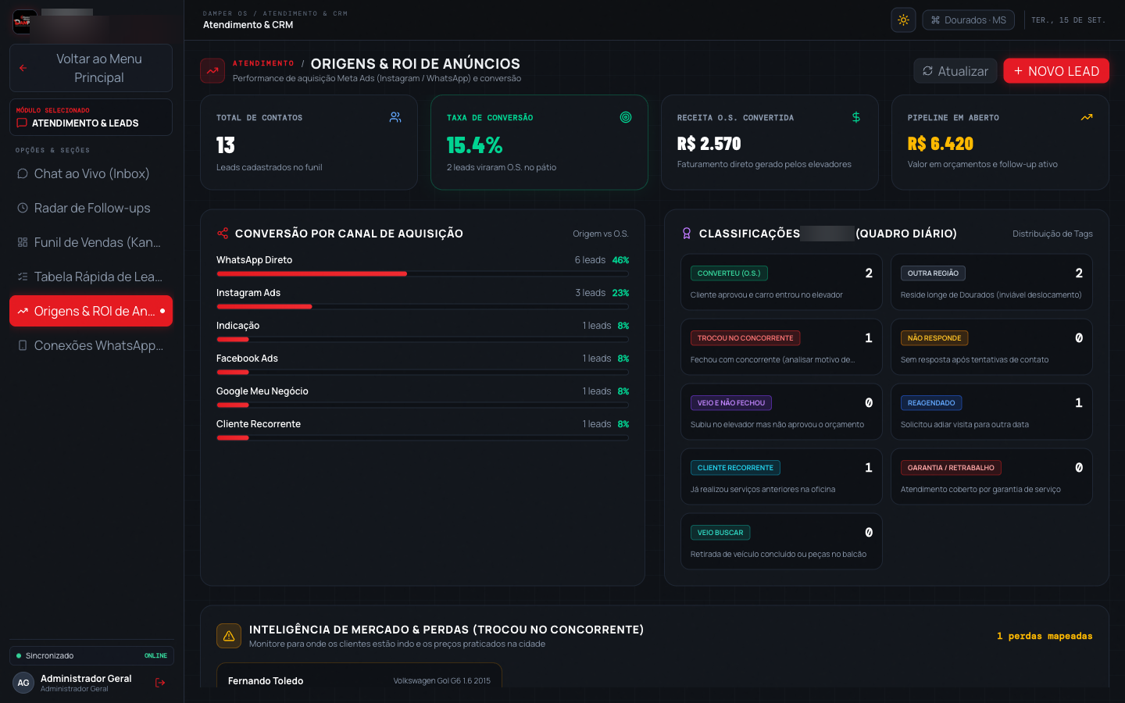Click the WhatsApp Direto progress bar
Screen dimensions: 1125x703
click(x=423, y=273)
